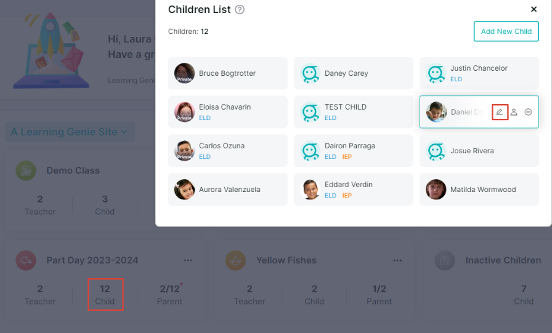Open the Children List help question icon
552x333 pixels.
coord(240,9)
